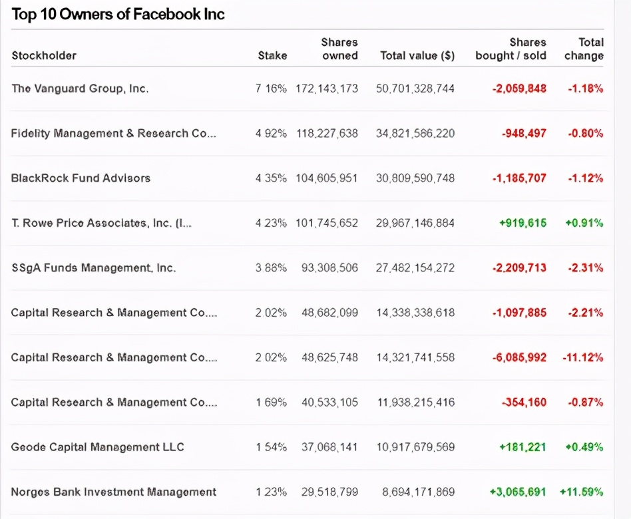Click T. Rowe Price +919,615 shares bought
Screen dimensions: 631x519
523,223
